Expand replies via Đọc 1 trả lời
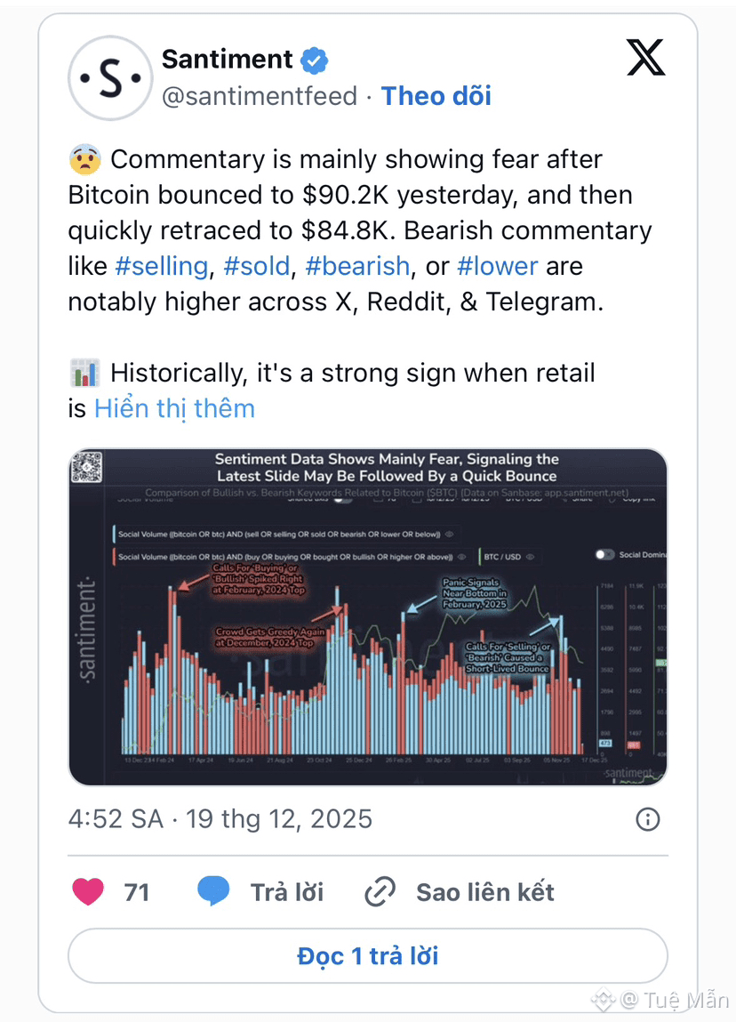The width and height of the screenshot is (736, 1022). tap(367, 956)
